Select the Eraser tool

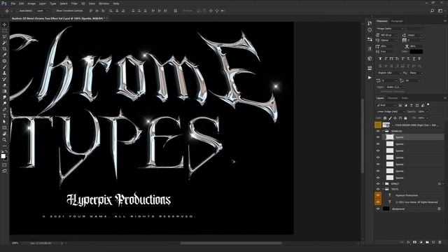[x=4, y=85]
